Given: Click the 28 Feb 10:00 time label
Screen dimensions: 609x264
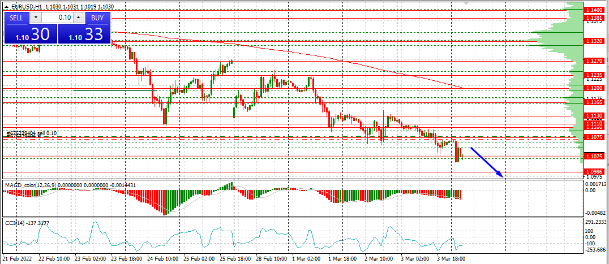Looking at the screenshot, I should click(271, 258).
